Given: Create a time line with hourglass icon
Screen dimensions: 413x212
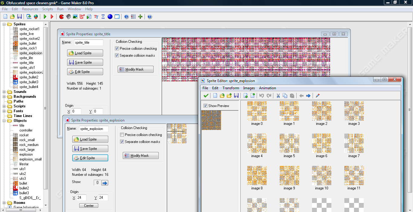Looking at the screenshot, I should click(103, 17).
